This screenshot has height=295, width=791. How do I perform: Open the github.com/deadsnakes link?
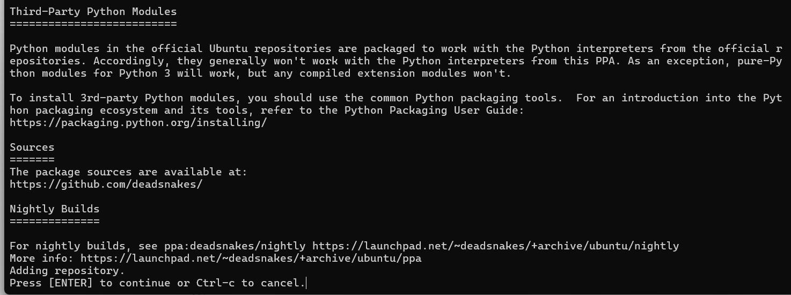click(x=106, y=185)
